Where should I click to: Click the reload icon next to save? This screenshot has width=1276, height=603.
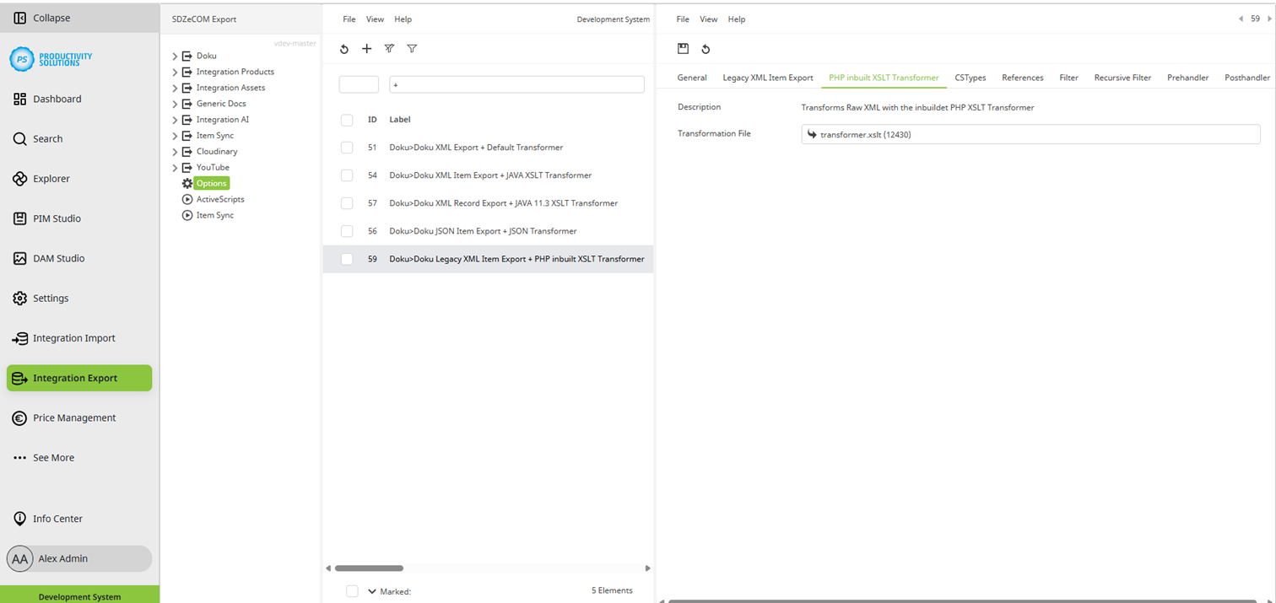tap(706, 48)
